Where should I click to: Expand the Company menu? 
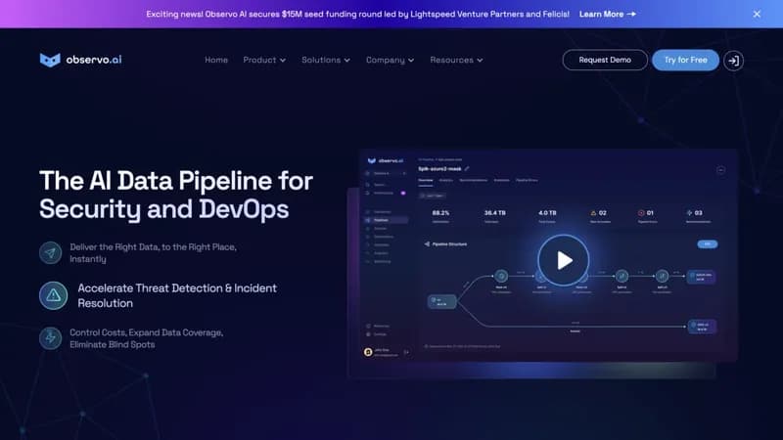click(x=390, y=60)
